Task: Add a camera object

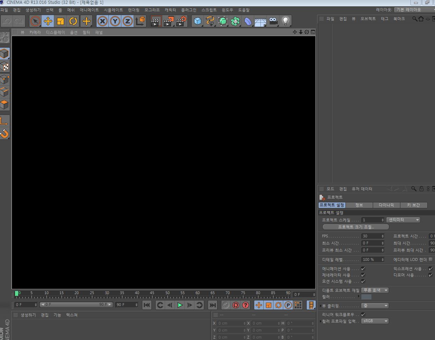Action: pyautogui.click(x=273, y=21)
